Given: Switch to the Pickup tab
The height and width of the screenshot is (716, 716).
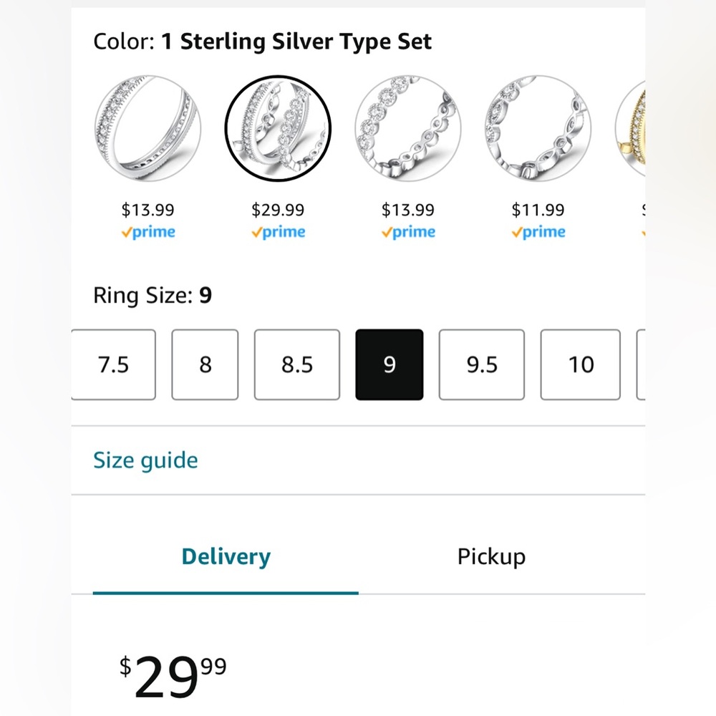Looking at the screenshot, I should (x=491, y=556).
